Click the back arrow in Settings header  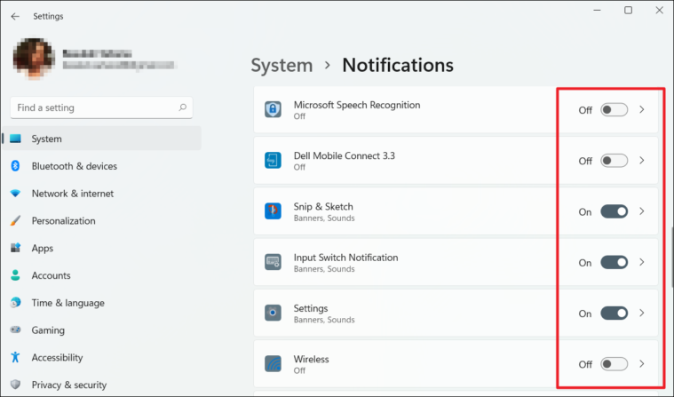[15, 16]
